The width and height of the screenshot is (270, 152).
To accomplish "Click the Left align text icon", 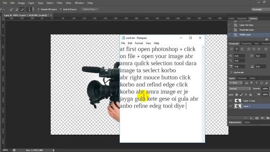I will pyautogui.click(x=232, y=49).
